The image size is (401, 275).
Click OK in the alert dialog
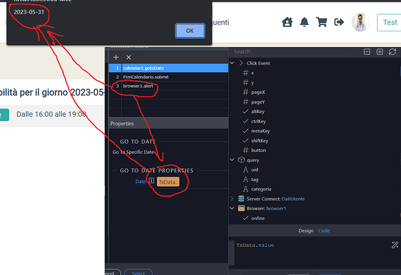(x=190, y=31)
